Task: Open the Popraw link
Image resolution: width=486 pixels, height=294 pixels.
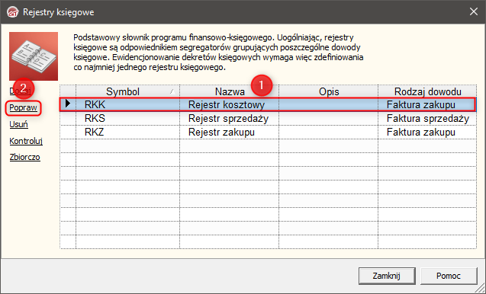Action: [23, 107]
